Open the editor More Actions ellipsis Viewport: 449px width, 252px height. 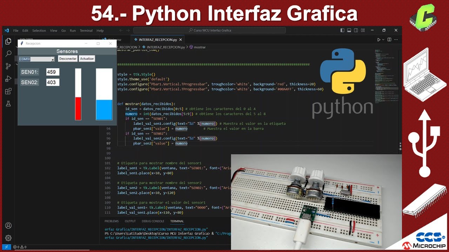(396, 40)
